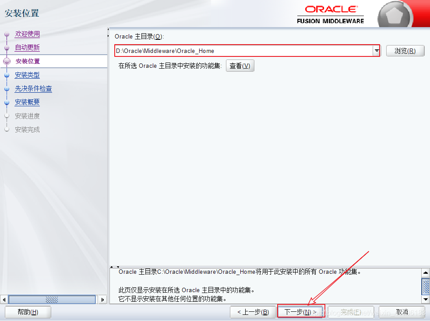Click the 先决条件检查 step bullet icon

click(7, 89)
